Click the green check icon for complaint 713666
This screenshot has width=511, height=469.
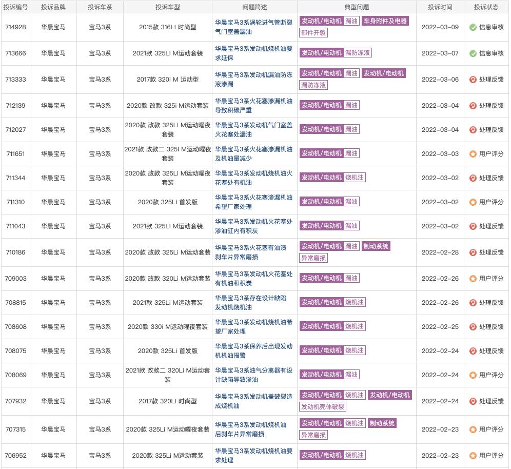(x=473, y=53)
